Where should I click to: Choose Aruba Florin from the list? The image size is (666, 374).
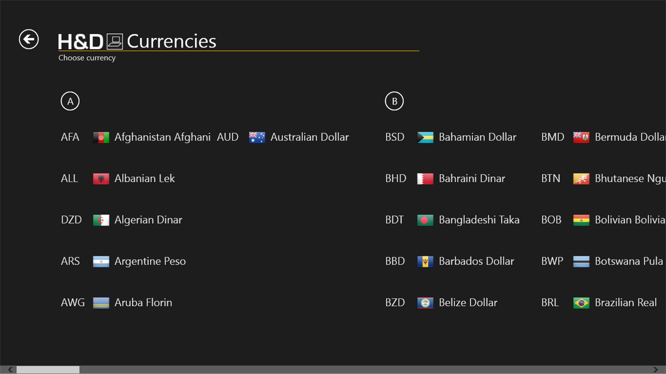(143, 303)
